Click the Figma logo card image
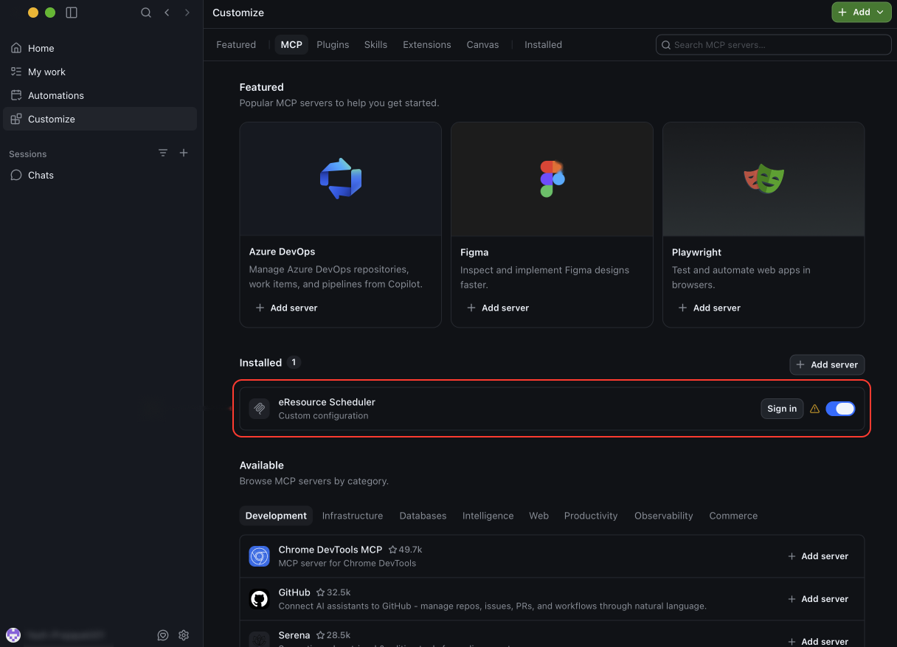Screen dimensions: 897x647 pyautogui.click(x=552, y=179)
